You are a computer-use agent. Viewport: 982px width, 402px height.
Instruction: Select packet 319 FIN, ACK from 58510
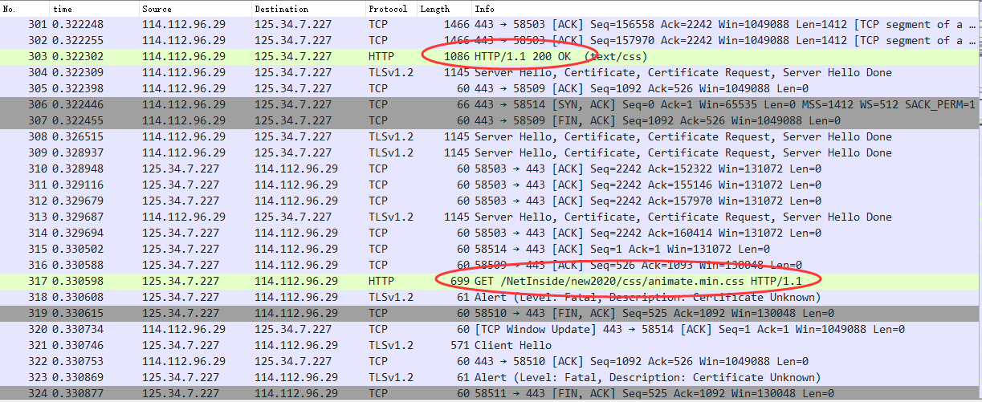pyautogui.click(x=491, y=313)
